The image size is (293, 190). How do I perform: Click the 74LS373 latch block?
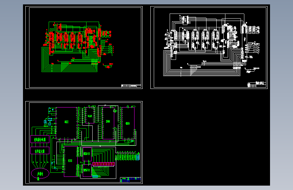click(90, 115)
